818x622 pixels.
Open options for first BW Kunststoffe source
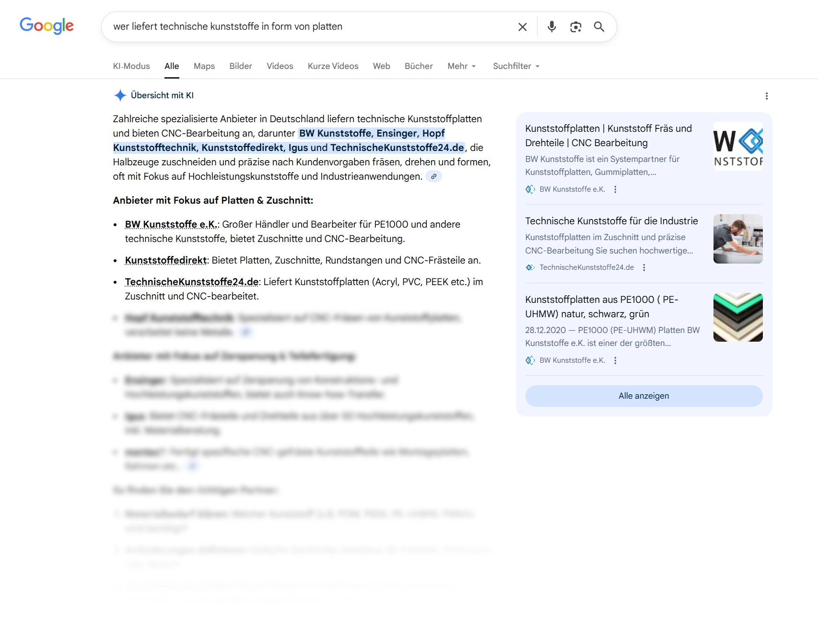click(615, 189)
